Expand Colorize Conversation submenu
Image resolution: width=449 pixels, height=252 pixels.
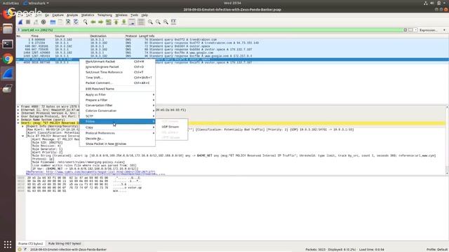point(117,111)
